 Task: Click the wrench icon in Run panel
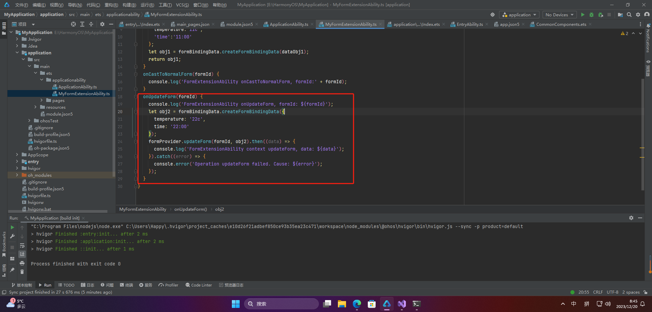[13, 236]
